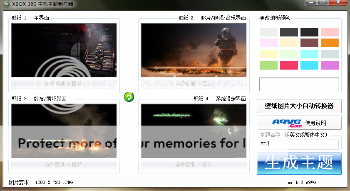Select the orange floor color swatch
Viewport: 350px width, 191px height.
[x=330, y=43]
